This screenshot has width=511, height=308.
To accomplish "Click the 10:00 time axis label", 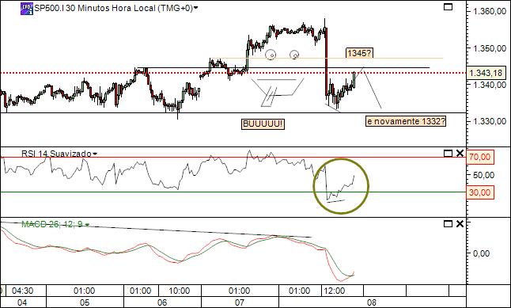I will 180,291.
